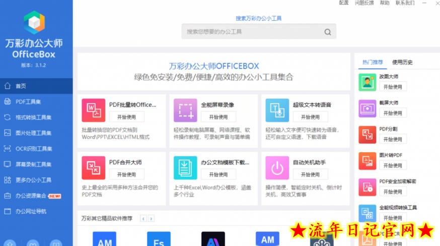Click the OfficeBox cube logo

pos(34,22)
